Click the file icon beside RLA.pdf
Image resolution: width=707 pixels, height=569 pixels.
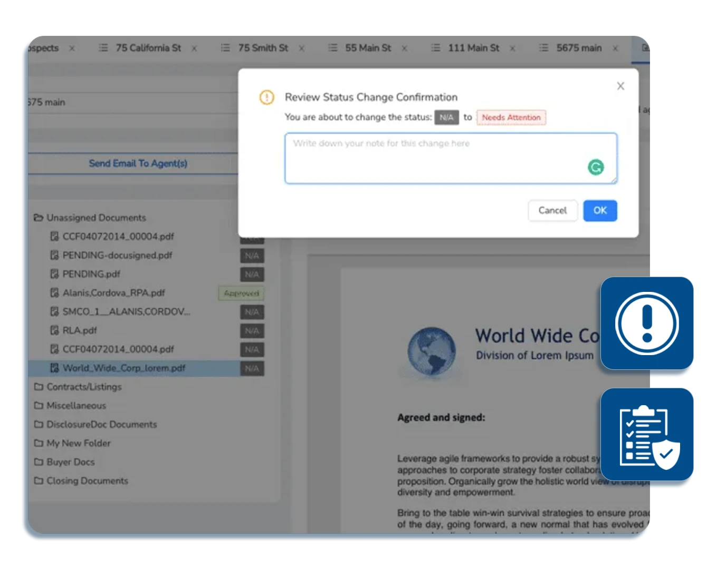54,330
